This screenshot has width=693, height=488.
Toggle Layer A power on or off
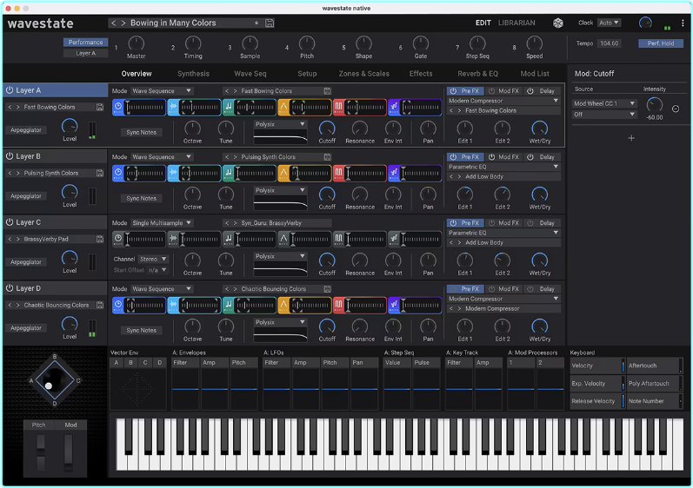click(x=9, y=90)
